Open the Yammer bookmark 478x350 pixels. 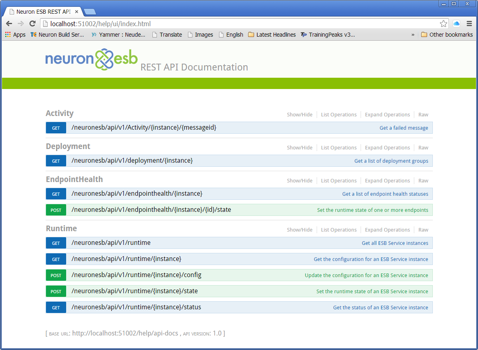118,35
